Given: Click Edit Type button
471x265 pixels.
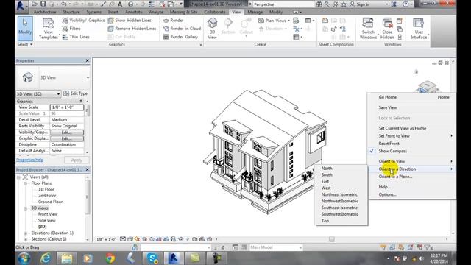Looking at the screenshot, I should click(75, 93).
